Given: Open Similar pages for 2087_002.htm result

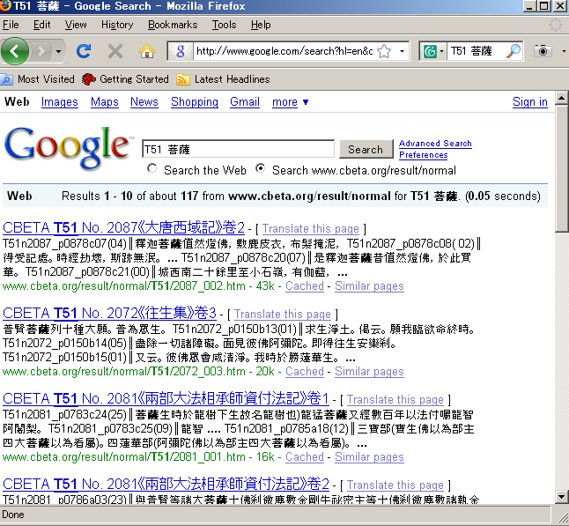Looking at the screenshot, I should click(369, 286).
